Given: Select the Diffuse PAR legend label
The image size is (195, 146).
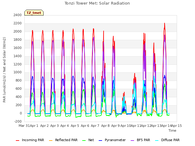Looking at the screenshot, I should [170, 140].
